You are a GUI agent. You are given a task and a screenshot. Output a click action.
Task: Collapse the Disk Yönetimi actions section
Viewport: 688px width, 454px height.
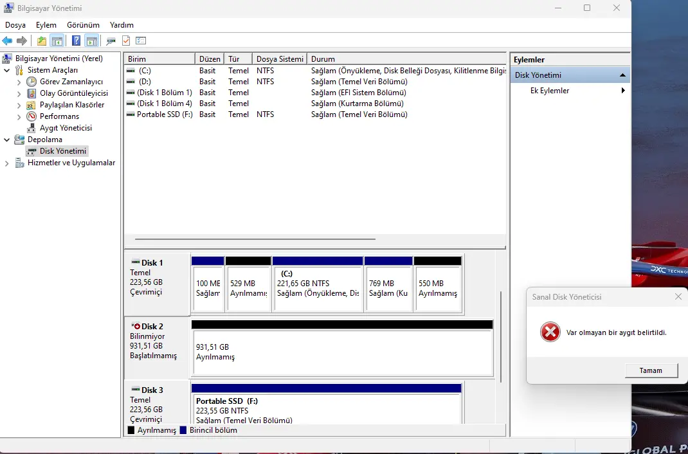[622, 75]
